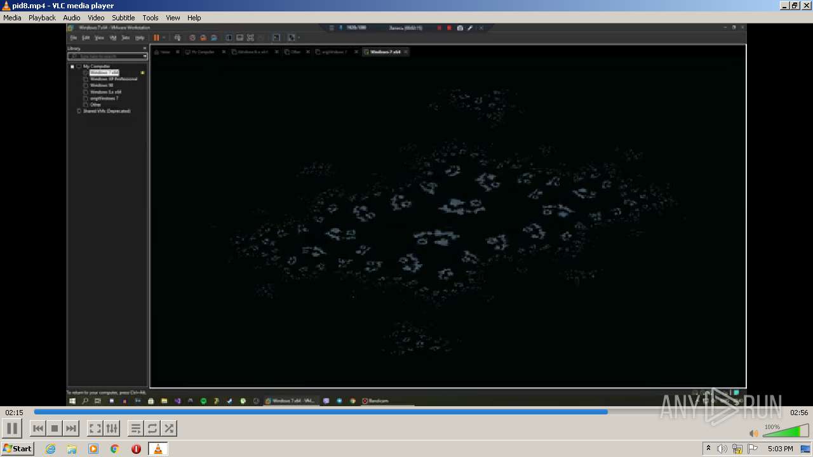
Task: Jump to previous media in playlist
Action: (x=38, y=428)
